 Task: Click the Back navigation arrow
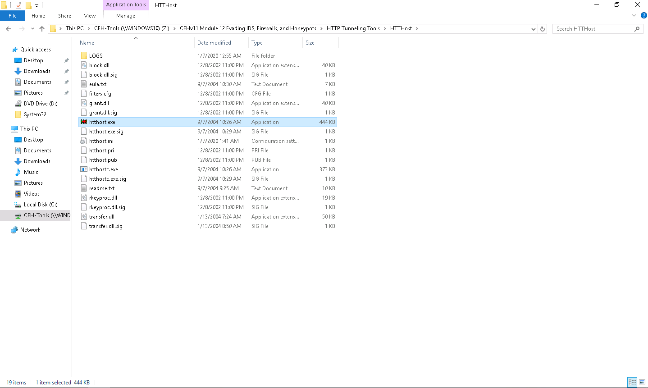click(9, 29)
